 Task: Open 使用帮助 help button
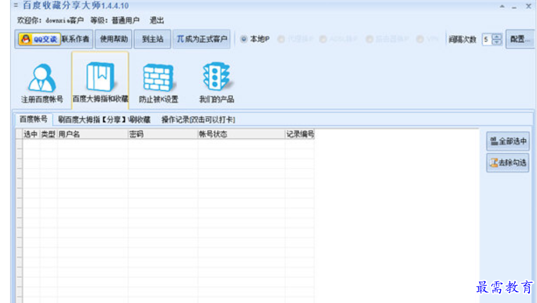tap(114, 40)
